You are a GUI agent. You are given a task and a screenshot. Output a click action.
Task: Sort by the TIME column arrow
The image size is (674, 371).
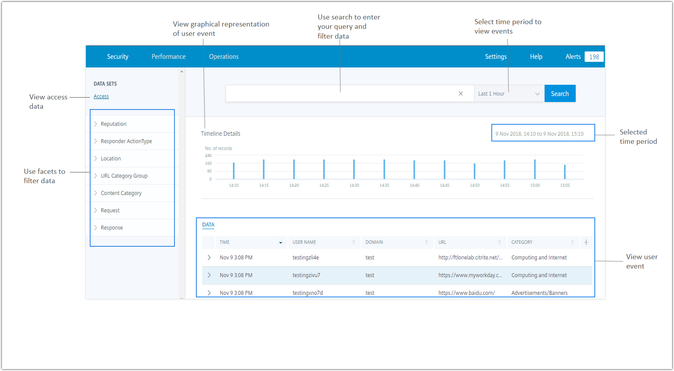[280, 243]
